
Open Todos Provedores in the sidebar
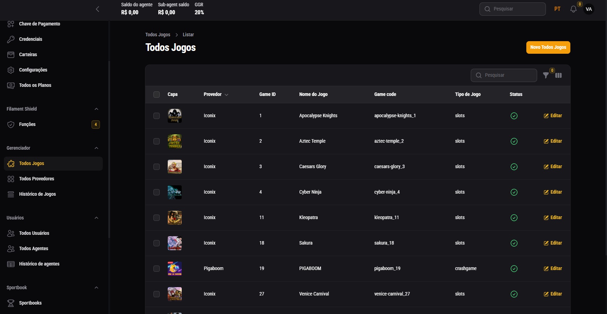click(36, 179)
